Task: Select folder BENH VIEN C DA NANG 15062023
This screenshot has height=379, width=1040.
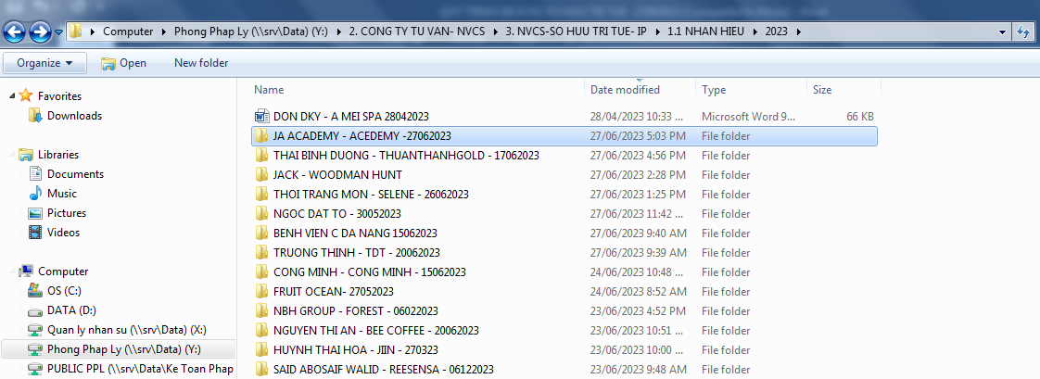Action: 355,234
